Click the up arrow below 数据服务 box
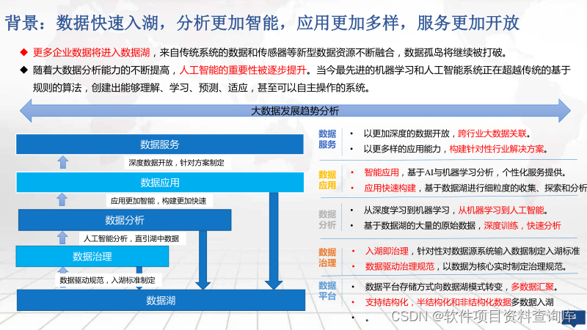Viewport: 587px width, 330px height. coord(63,162)
